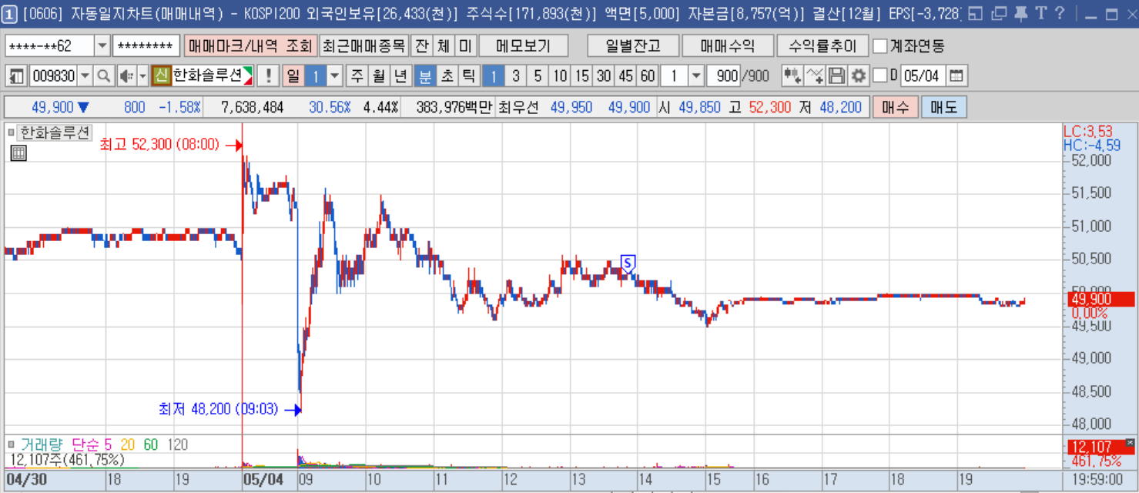The width and height of the screenshot is (1139, 493).
Task: Pin the window with the pushpin icon
Action: (1020, 13)
